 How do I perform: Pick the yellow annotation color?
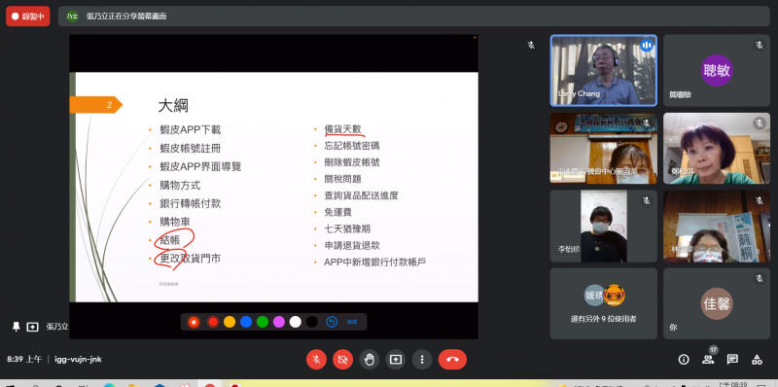pyautogui.click(x=230, y=322)
